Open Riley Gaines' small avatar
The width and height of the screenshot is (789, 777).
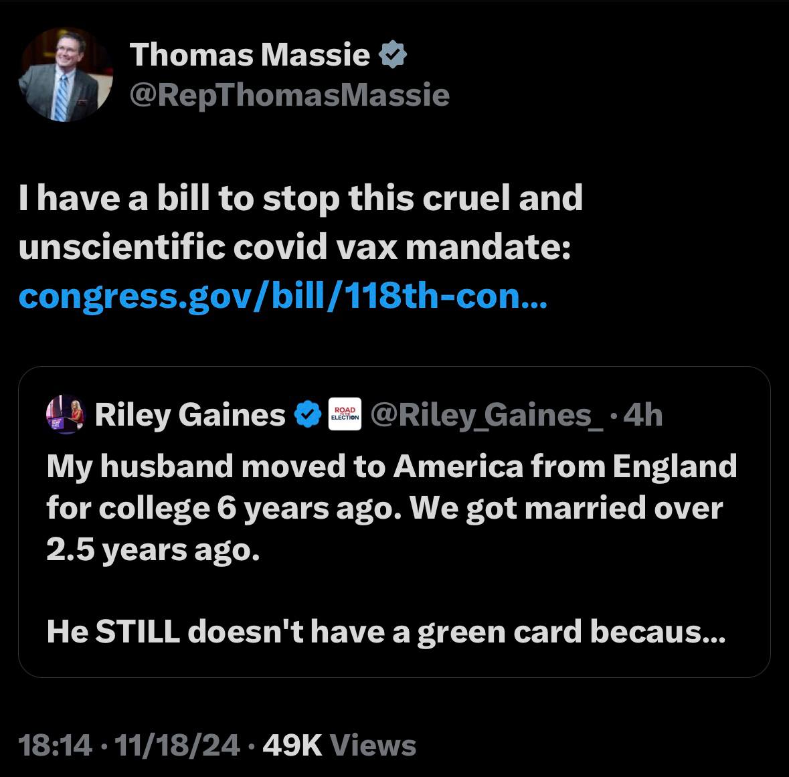coord(66,414)
